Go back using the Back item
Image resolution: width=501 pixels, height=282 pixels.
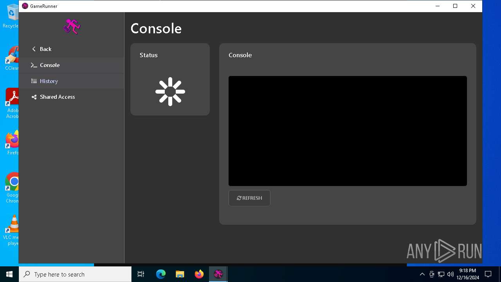point(72,49)
